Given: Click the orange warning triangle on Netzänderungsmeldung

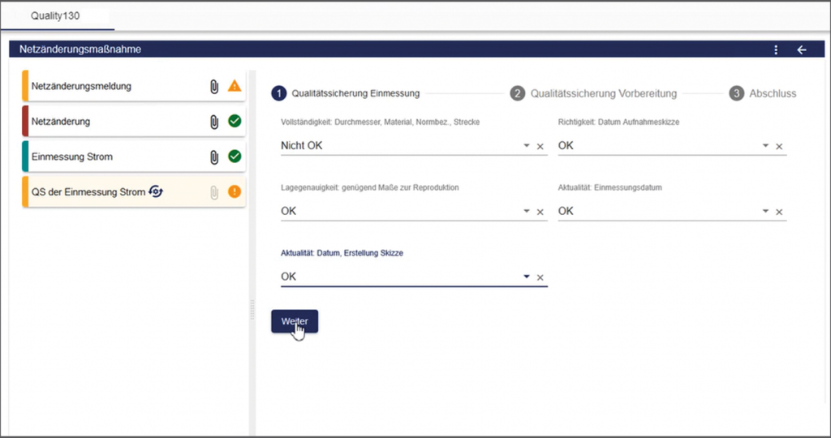Looking at the screenshot, I should [x=235, y=86].
